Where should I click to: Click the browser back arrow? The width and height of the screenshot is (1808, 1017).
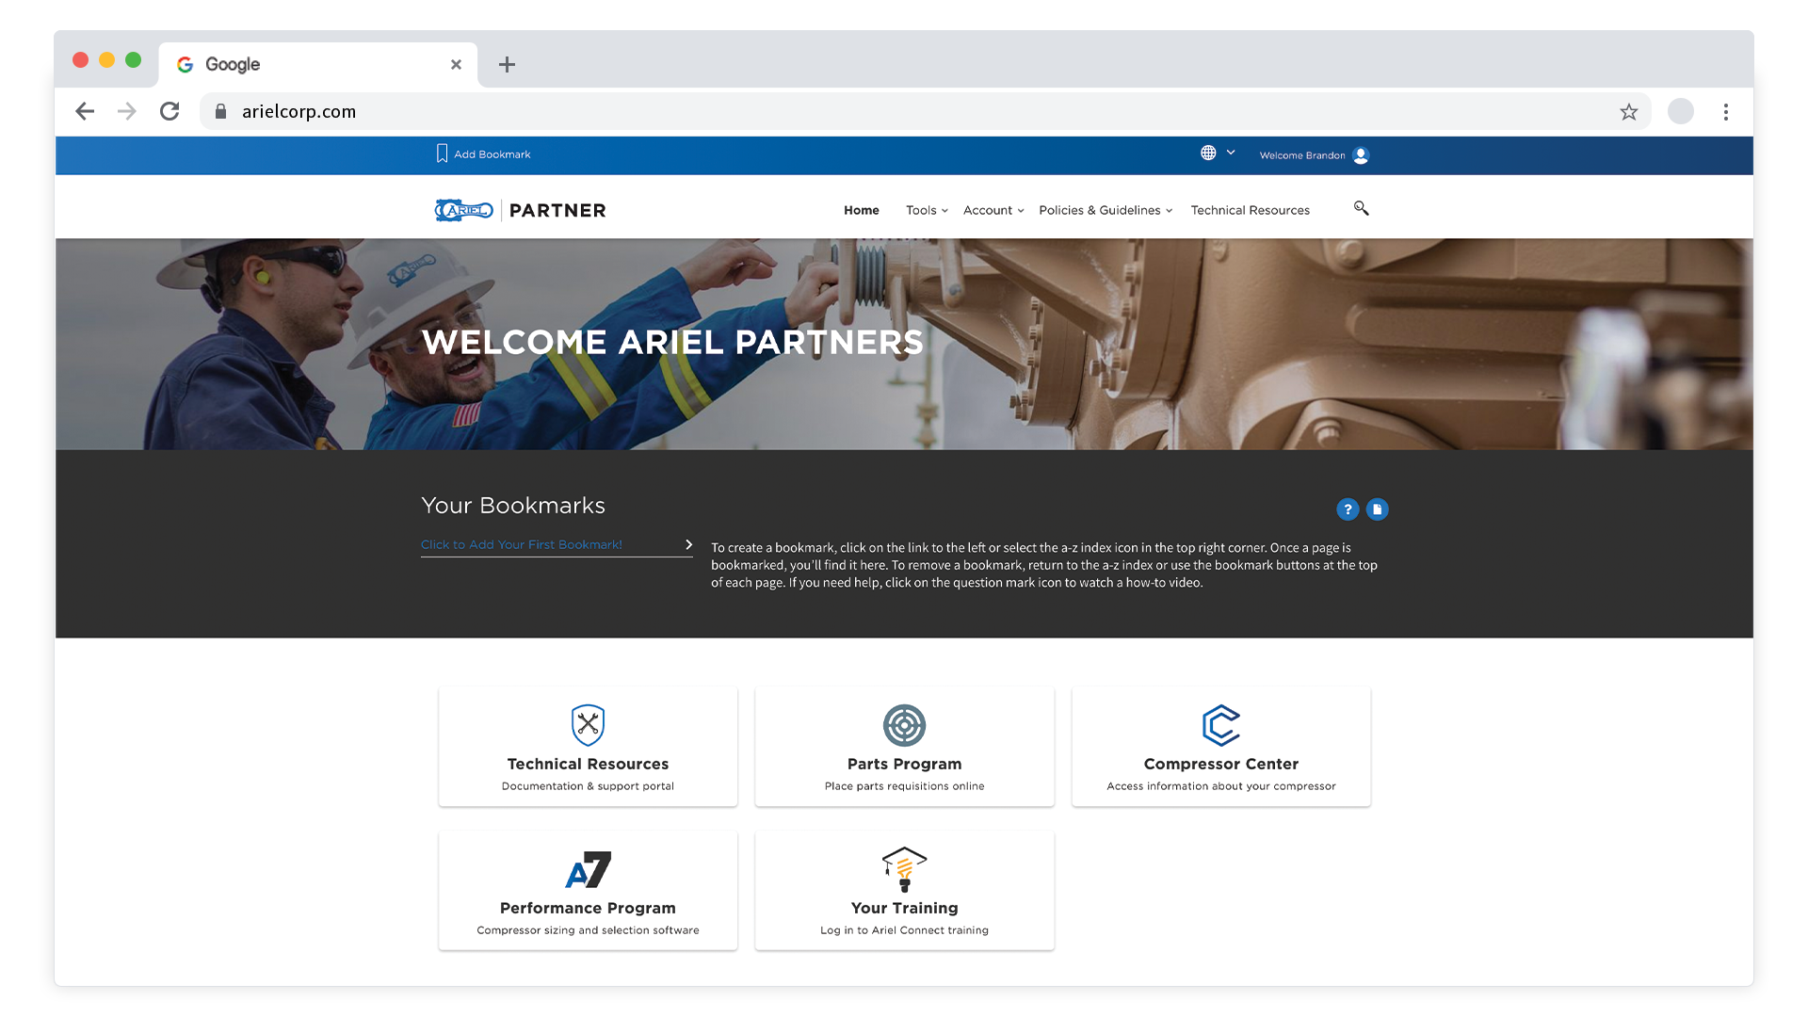tap(85, 111)
